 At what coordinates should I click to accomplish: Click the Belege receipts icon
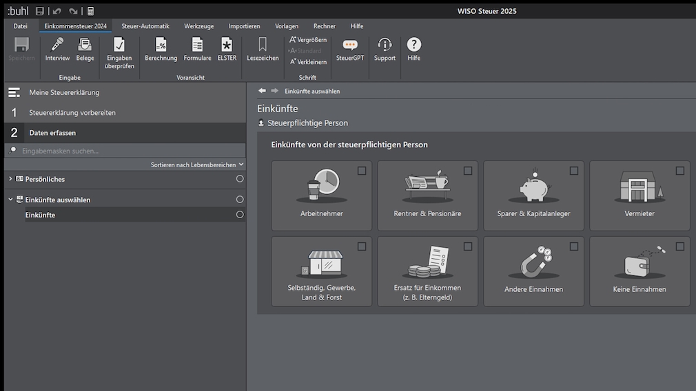click(85, 49)
